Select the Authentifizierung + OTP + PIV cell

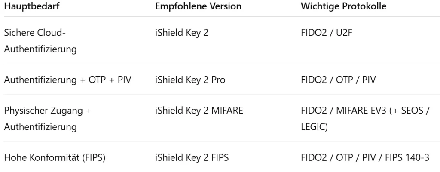[x=67, y=80]
